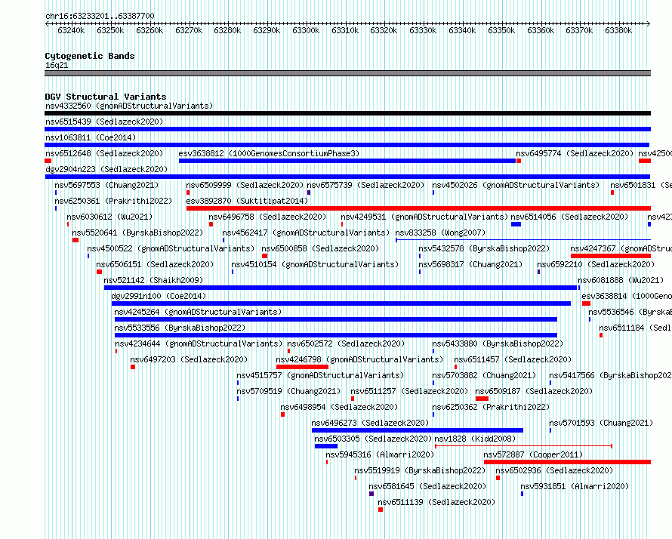
Task: Click the chr16:63233201..63387700 coordinates text
Action: click(100, 17)
